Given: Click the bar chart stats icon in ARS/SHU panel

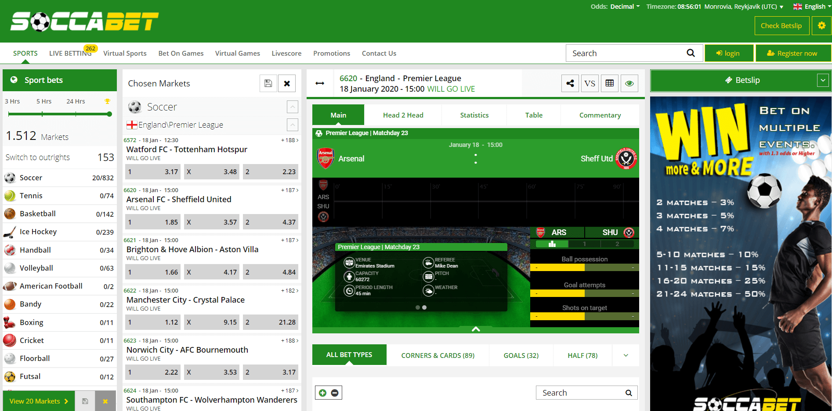Looking at the screenshot, I should (x=552, y=244).
